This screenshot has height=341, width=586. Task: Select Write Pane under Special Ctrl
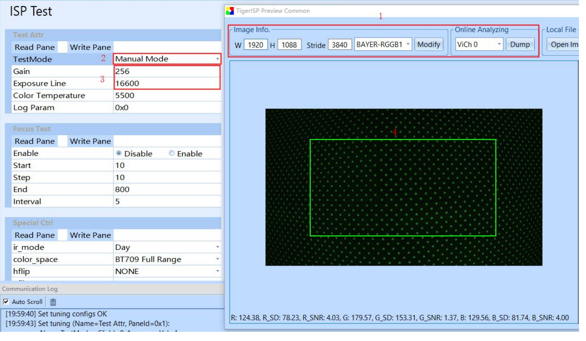click(90, 236)
